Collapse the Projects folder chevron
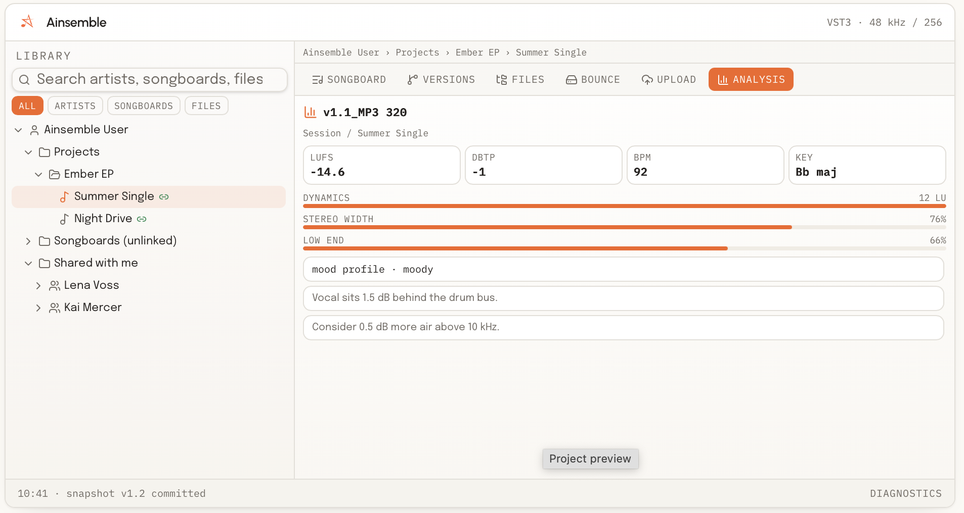964x513 pixels. 28,152
